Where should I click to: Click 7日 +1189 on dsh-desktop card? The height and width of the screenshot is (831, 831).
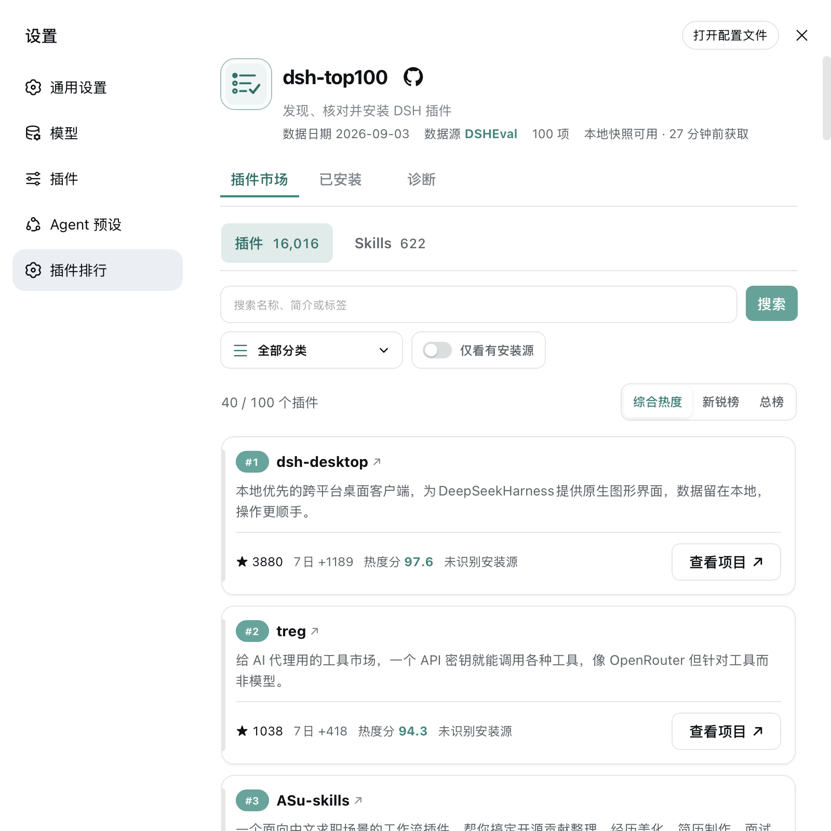point(323,562)
